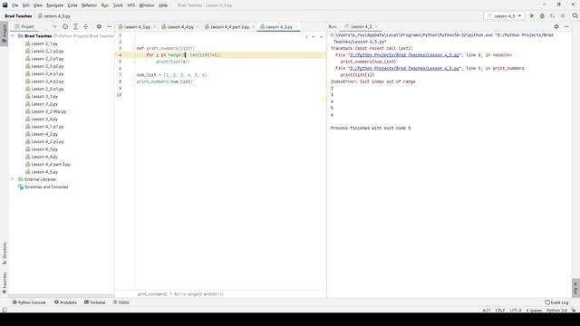Click the 4 spaces indent widget

coord(534,311)
